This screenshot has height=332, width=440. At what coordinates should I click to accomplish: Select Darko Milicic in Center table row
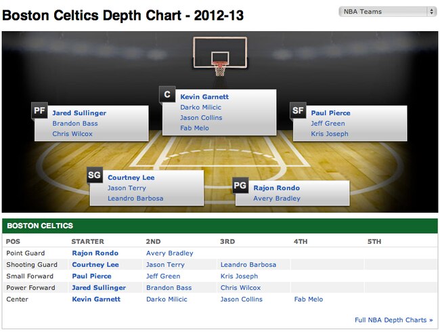point(167,299)
